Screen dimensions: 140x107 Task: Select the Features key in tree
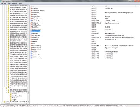point(14,94)
